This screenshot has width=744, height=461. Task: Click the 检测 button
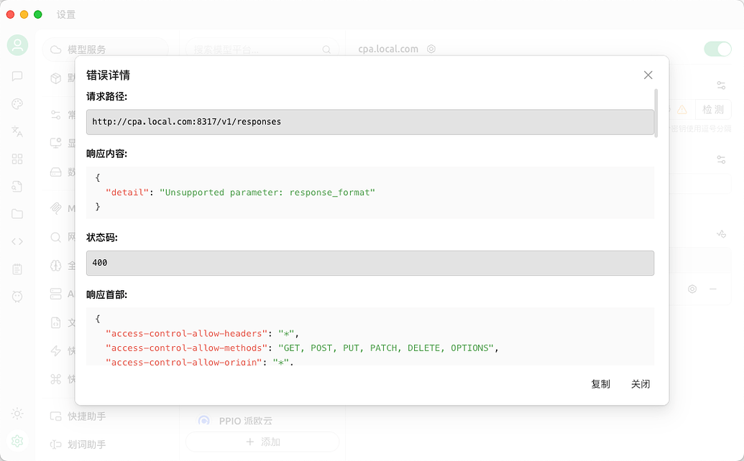pos(713,110)
